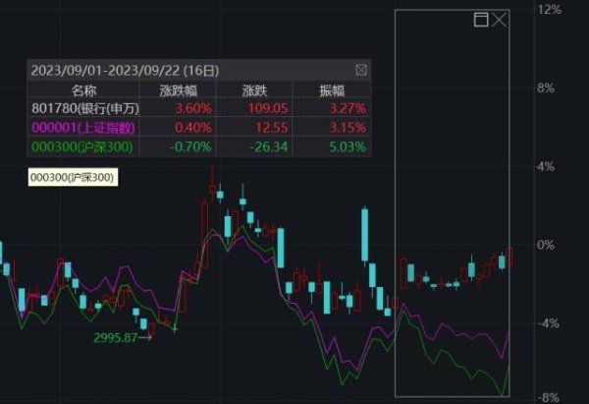
Task: Click the 2995.87 low price annotation
Action: point(115,338)
